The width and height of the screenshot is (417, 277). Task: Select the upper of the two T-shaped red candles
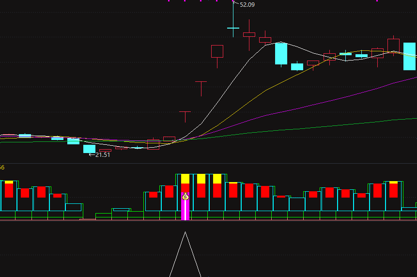[201, 89]
